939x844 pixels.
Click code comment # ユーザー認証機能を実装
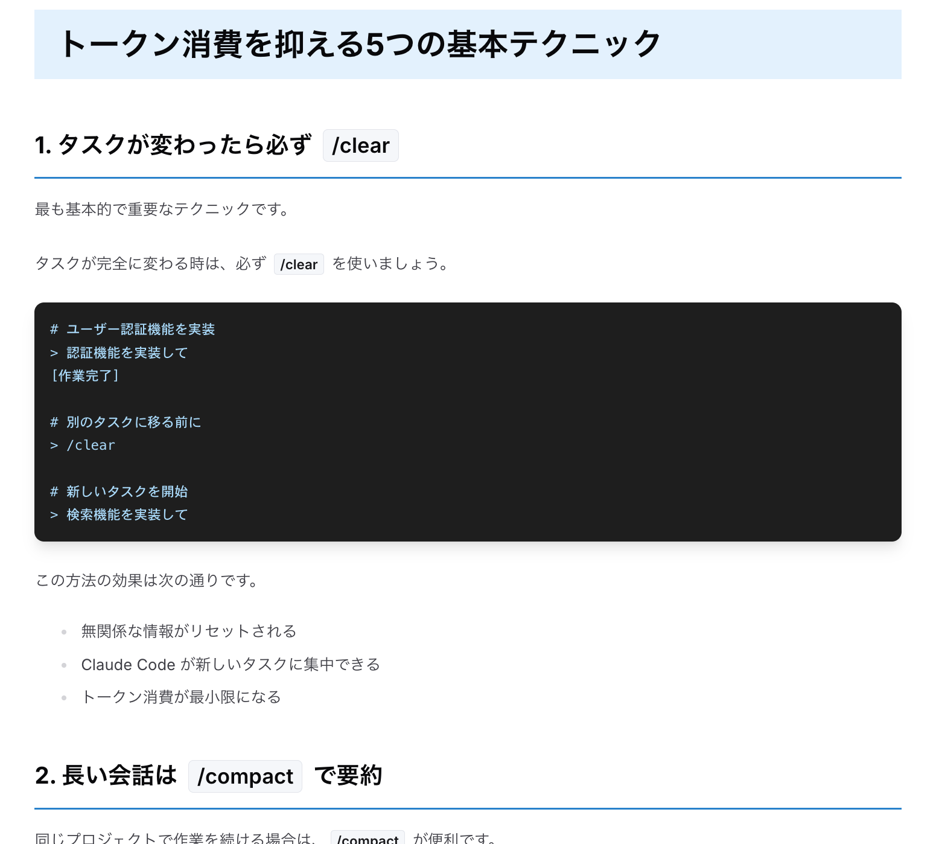[x=133, y=329]
